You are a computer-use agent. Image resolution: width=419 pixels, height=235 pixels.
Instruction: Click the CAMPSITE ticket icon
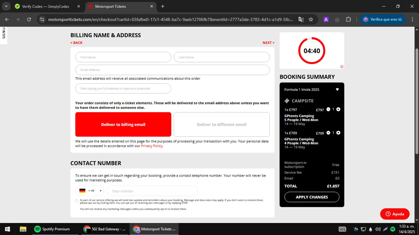287,101
